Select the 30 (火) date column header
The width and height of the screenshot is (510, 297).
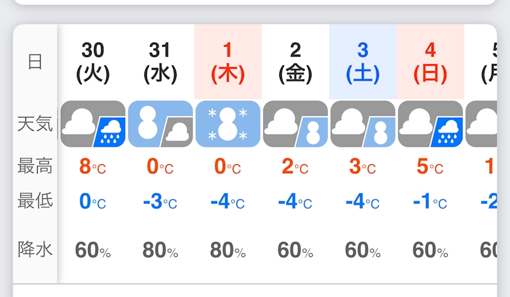pyautogui.click(x=93, y=63)
